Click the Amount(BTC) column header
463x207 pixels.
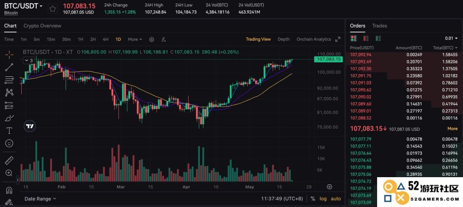pyautogui.click(x=409, y=47)
